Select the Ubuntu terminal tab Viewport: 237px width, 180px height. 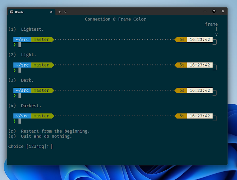click(32, 12)
